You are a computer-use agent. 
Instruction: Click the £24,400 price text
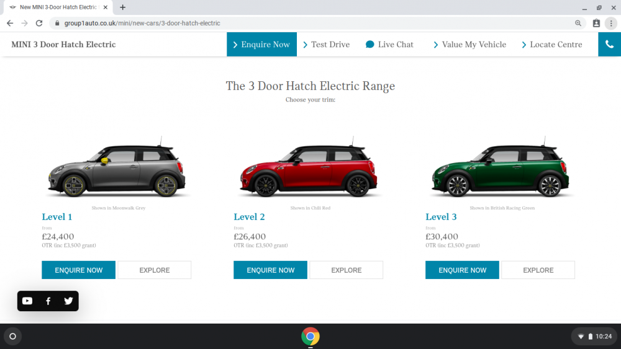(58, 236)
